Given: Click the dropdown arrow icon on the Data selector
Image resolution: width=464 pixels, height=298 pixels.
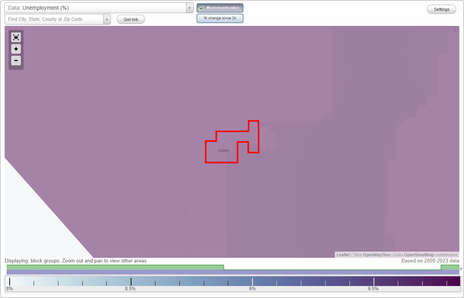Looking at the screenshot, I should tap(189, 7).
